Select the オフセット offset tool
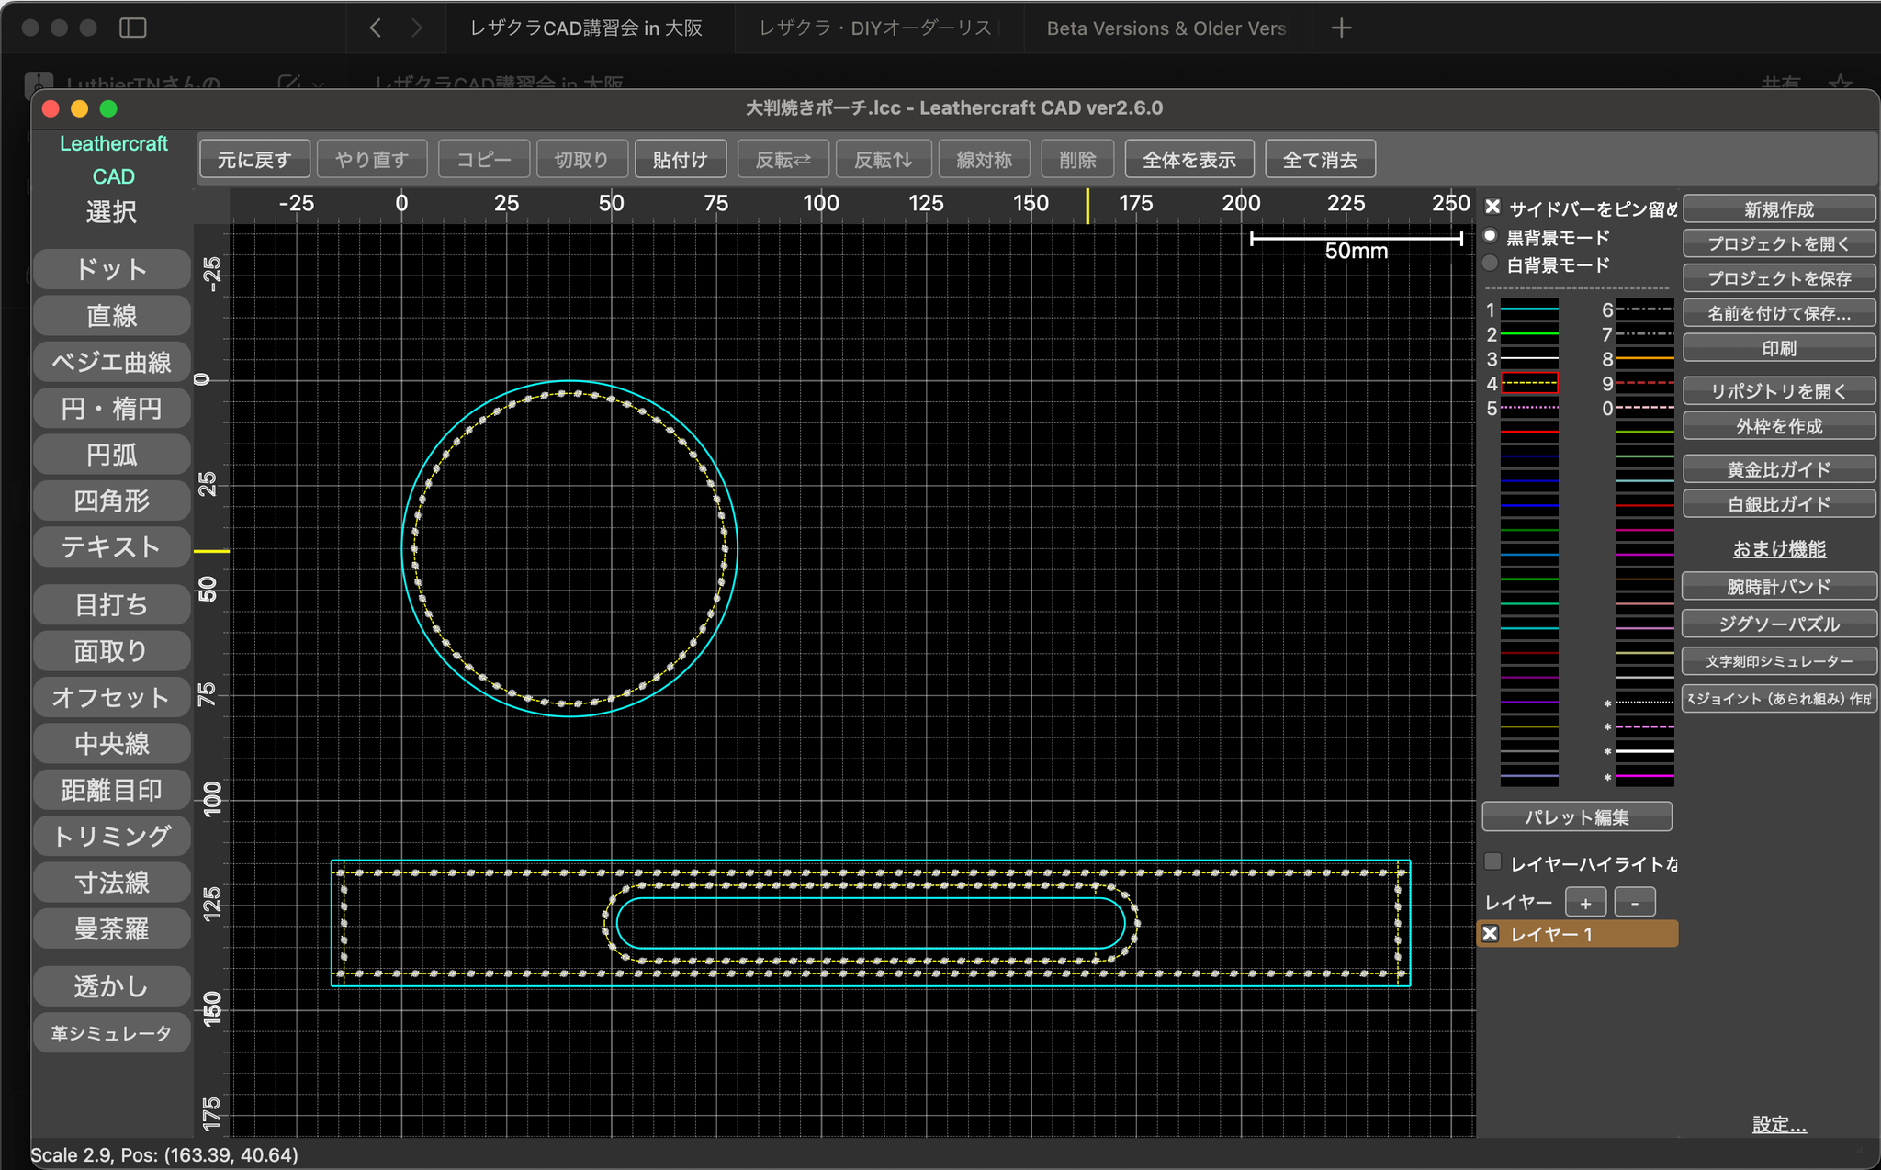 pos(111,697)
